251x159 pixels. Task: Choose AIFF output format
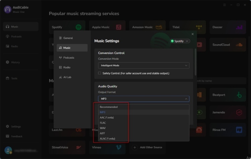144,133
